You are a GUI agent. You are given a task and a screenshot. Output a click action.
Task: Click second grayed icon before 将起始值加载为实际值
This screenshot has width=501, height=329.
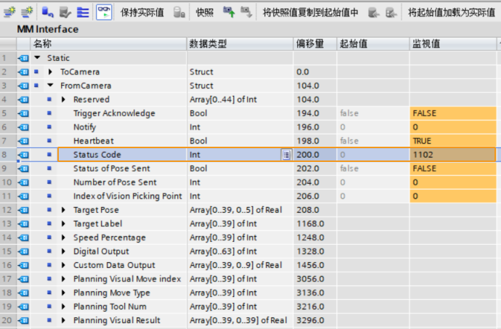391,12
